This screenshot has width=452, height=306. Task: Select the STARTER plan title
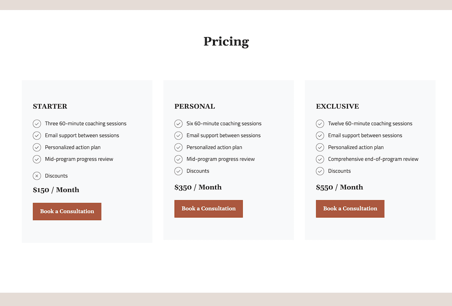(50, 106)
